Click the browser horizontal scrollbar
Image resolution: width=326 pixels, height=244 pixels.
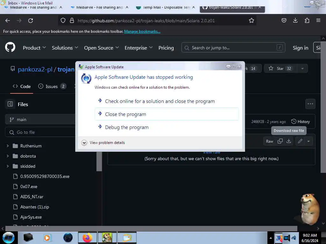pyautogui.click(x=151, y=228)
